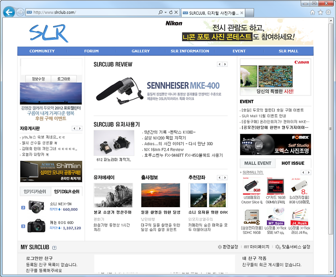Image resolution: width=336 pixels, height=277 pixels.
Task: Open the coastal cliff 추천강좌 photo
Action: pos(208,195)
